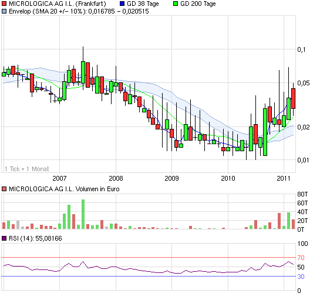Click the 0,01 price axis label
320x303 pixels.
click(303, 160)
